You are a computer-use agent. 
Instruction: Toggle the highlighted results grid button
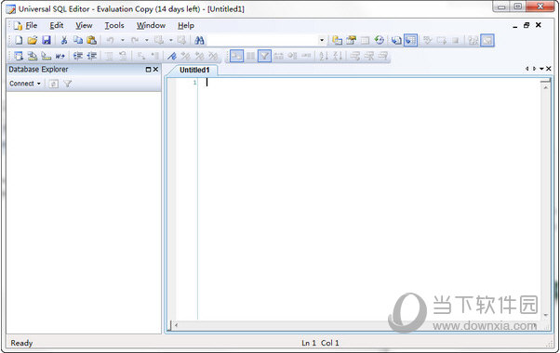point(411,40)
